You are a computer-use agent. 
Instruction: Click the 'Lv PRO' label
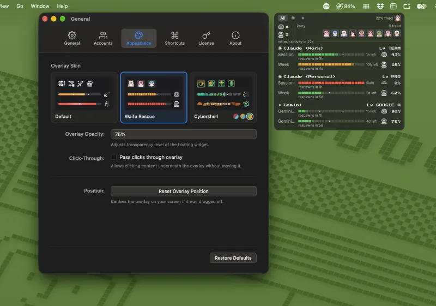(x=391, y=76)
